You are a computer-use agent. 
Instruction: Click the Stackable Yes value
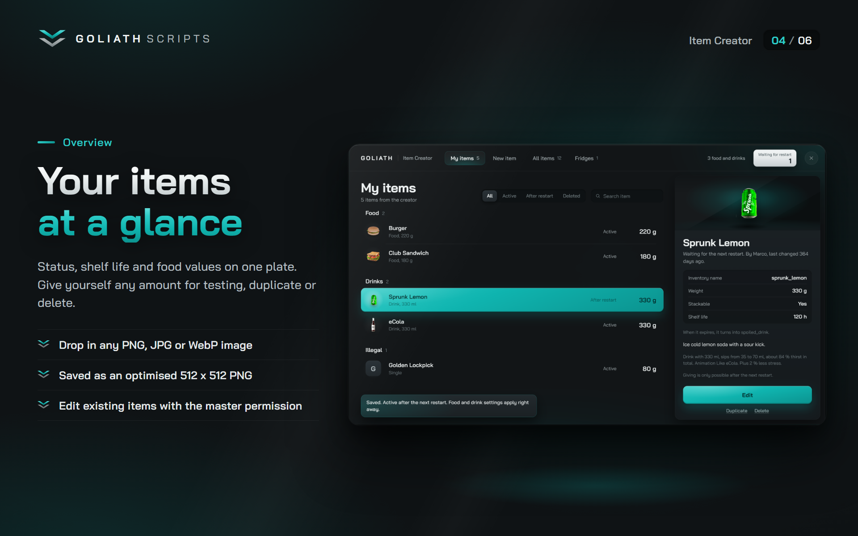[x=802, y=304]
